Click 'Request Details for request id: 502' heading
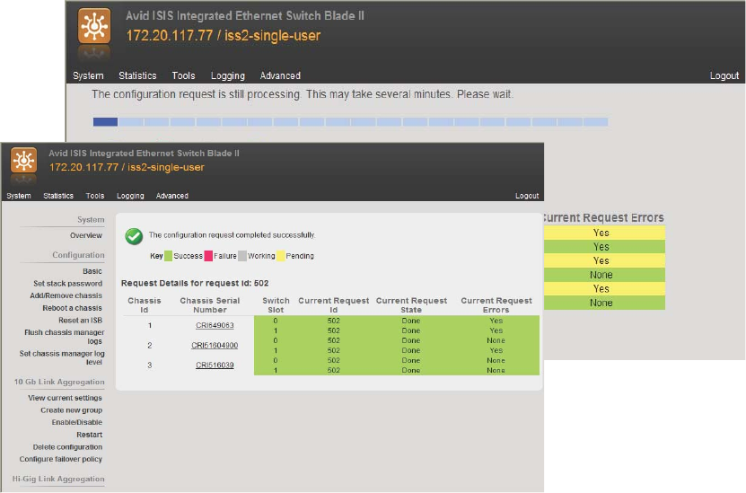 pyautogui.click(x=195, y=283)
